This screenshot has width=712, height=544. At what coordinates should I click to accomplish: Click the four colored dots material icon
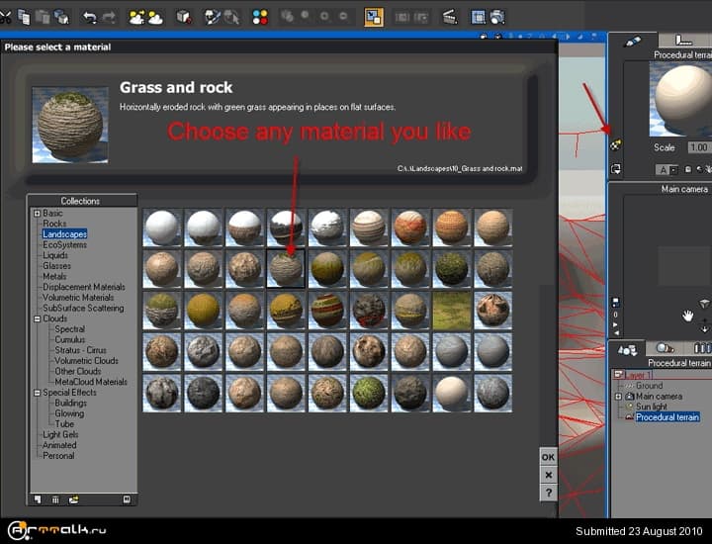click(260, 17)
